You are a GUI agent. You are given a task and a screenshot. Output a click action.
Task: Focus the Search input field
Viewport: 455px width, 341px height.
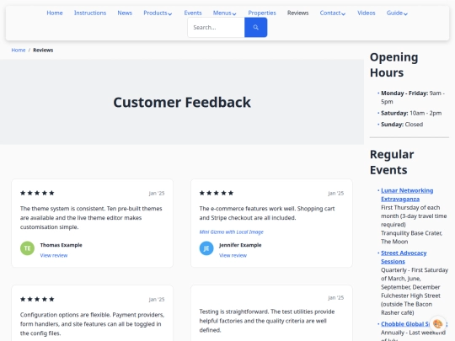pyautogui.click(x=217, y=27)
